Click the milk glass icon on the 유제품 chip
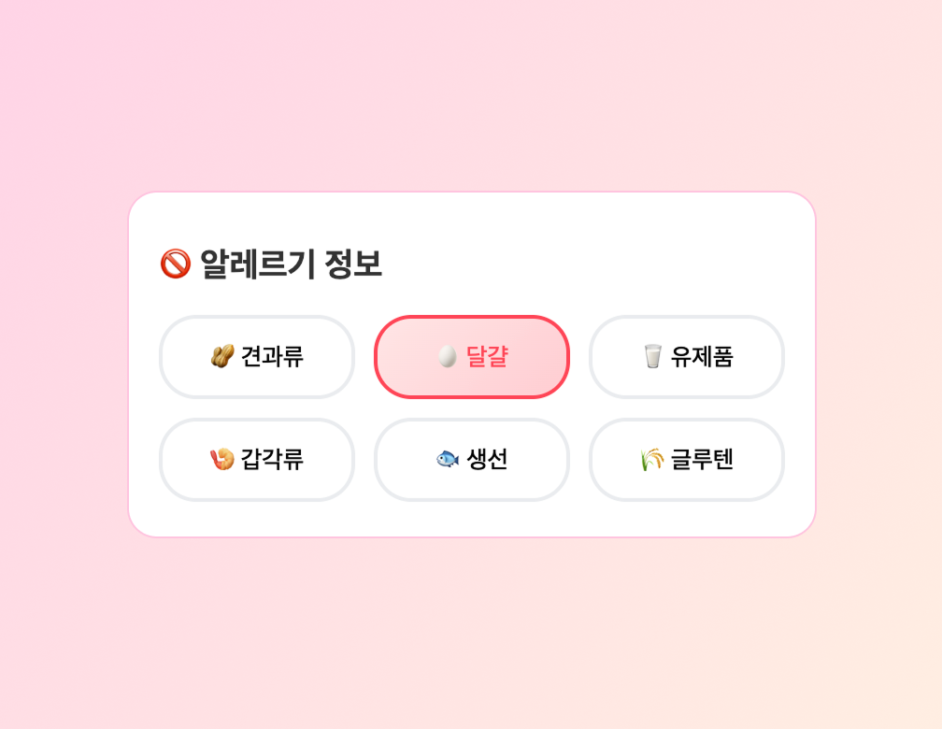 click(x=652, y=357)
